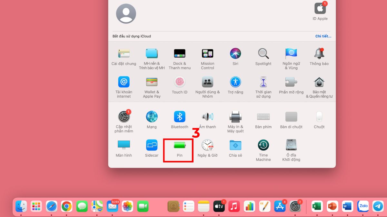Image resolution: width=387 pixels, height=217 pixels.
Task: Open Cập nhật phần mềm panel
Action: (x=124, y=117)
